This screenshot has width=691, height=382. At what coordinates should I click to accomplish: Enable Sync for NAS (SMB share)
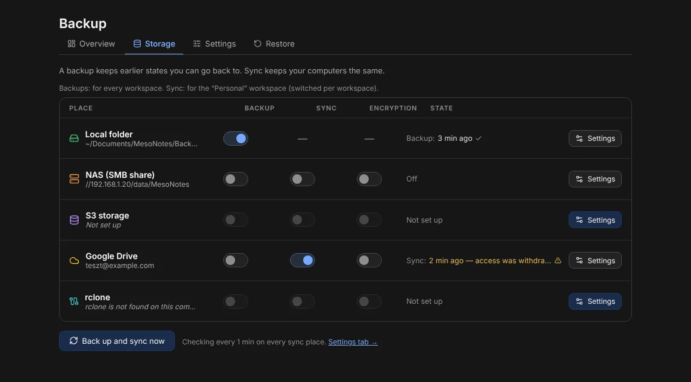tap(303, 179)
